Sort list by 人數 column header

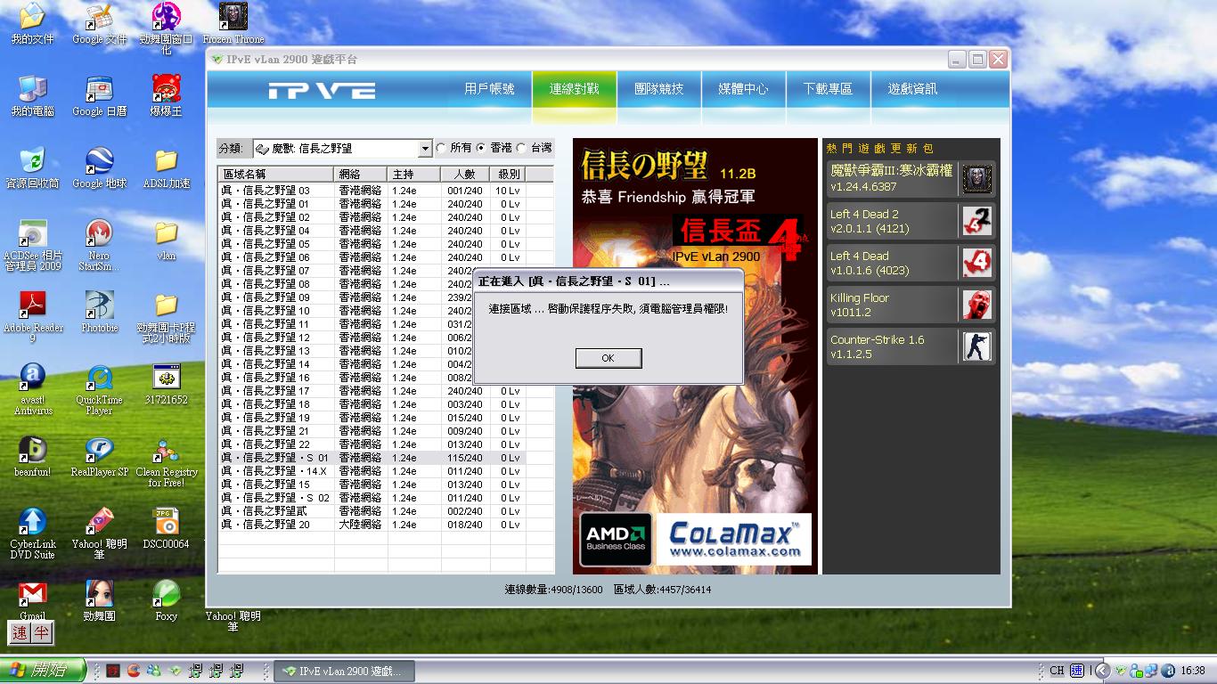[x=464, y=175]
